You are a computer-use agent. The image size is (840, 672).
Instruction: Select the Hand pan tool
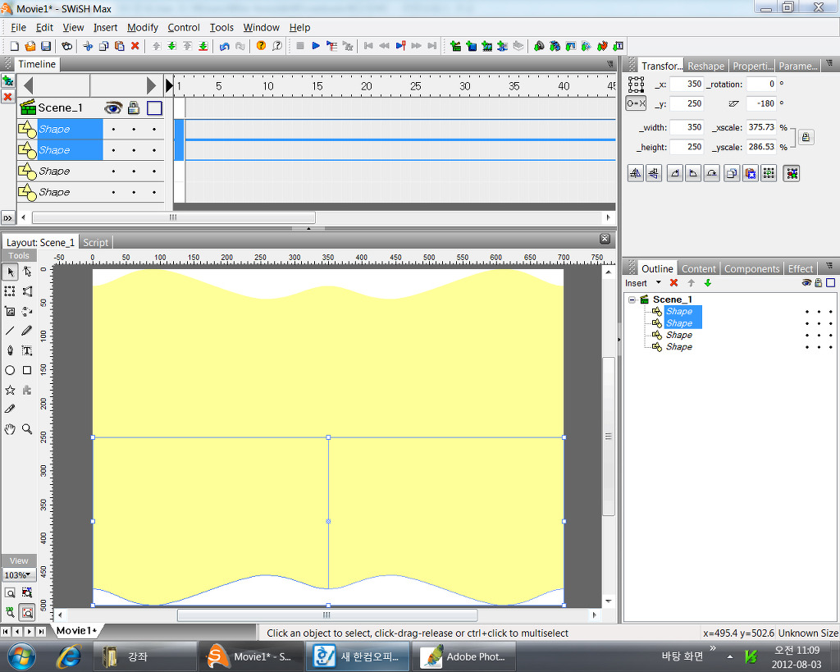pyautogui.click(x=10, y=428)
